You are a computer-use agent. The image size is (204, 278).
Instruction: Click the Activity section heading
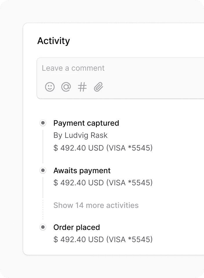[x=54, y=41]
